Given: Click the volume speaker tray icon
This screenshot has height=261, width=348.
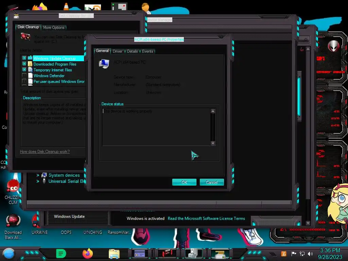Looking at the screenshot, I should tap(310, 254).
